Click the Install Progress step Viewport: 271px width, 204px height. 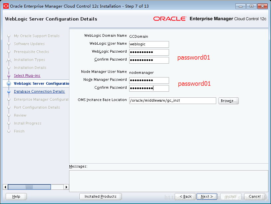point(28,124)
